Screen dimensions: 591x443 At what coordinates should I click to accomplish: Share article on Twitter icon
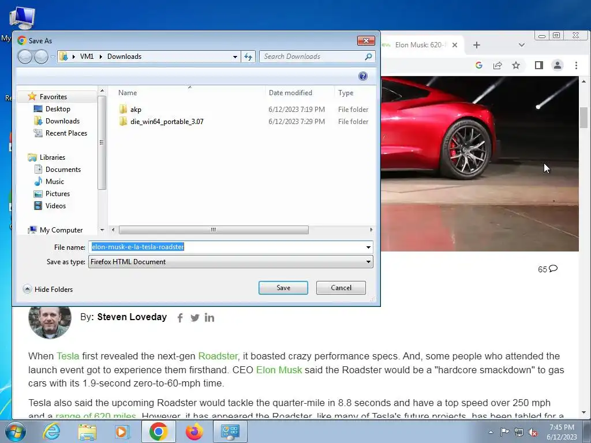195,318
